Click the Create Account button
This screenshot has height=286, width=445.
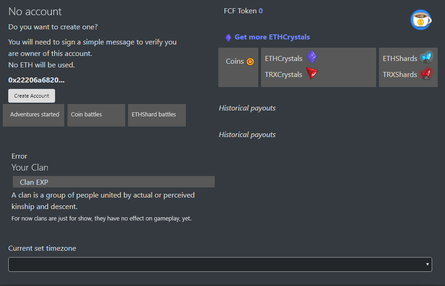point(32,96)
